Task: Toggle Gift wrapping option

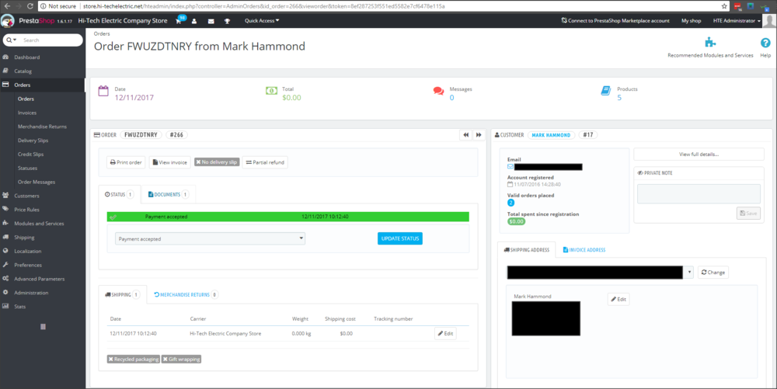Action: coord(181,359)
